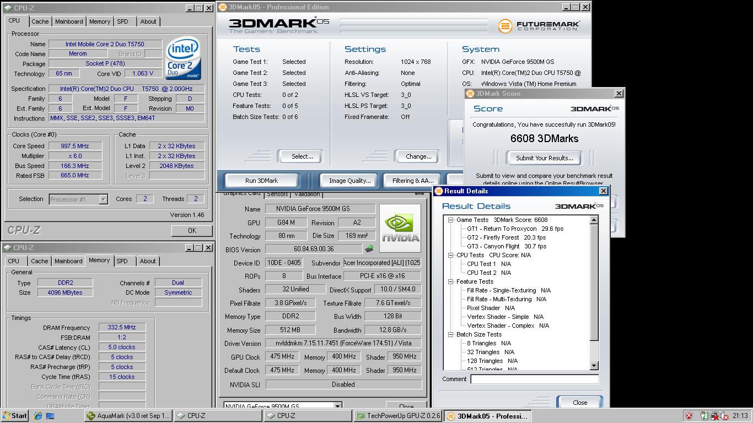Open Cache tab in top CPU-Z window

click(x=40, y=21)
